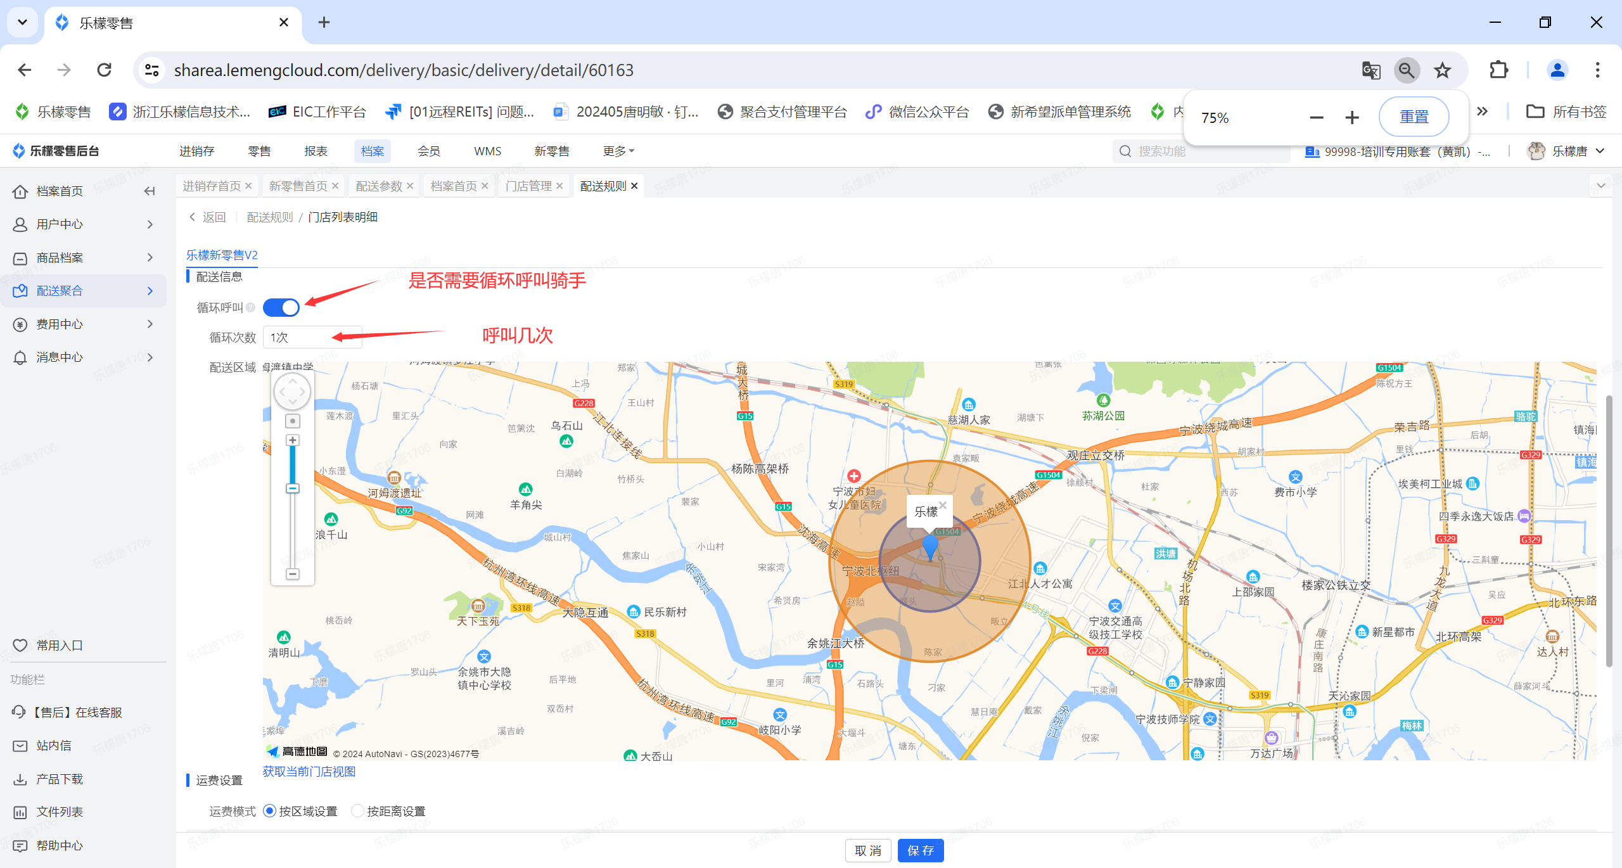The width and height of the screenshot is (1622, 868).
Task: Open 零售 top menu
Action: 259,151
